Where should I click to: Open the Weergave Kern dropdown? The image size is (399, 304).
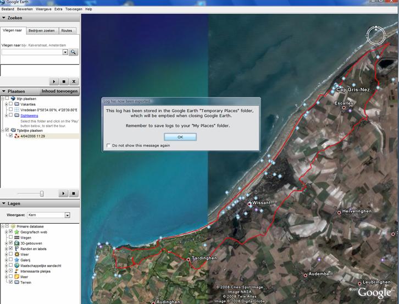[67, 215]
